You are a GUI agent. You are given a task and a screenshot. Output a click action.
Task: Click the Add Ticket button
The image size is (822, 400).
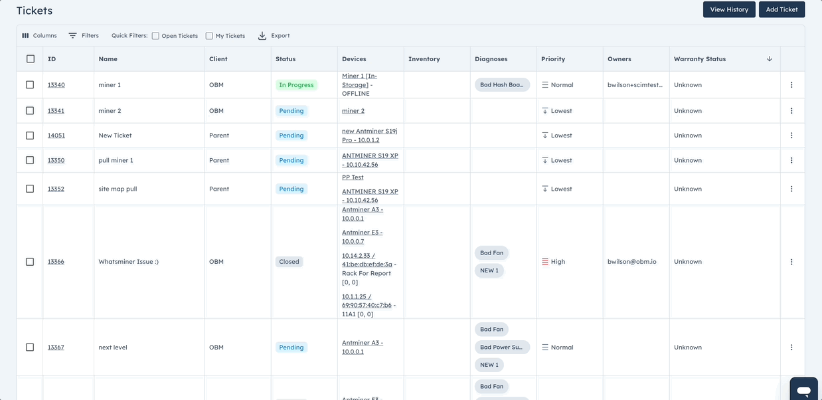781,9
